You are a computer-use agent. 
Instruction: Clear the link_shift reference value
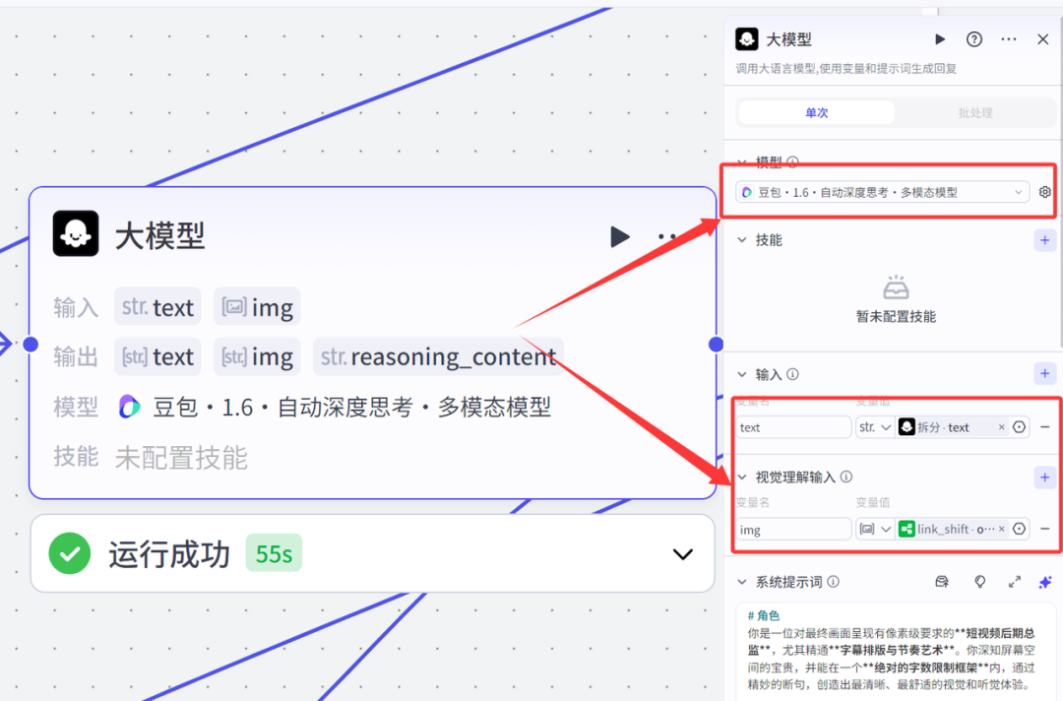coord(1001,529)
